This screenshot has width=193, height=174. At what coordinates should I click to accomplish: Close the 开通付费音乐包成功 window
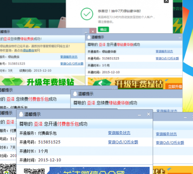pyautogui.click(x=148, y=114)
